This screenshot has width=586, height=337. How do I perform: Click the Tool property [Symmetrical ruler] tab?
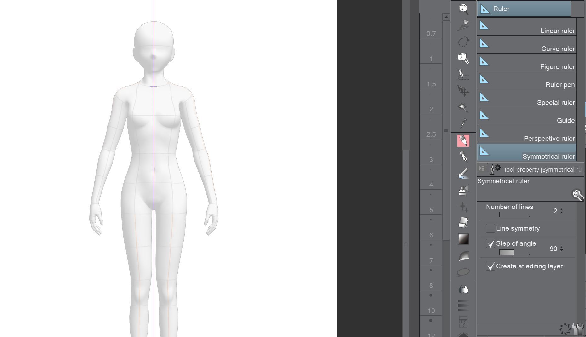[536, 169]
